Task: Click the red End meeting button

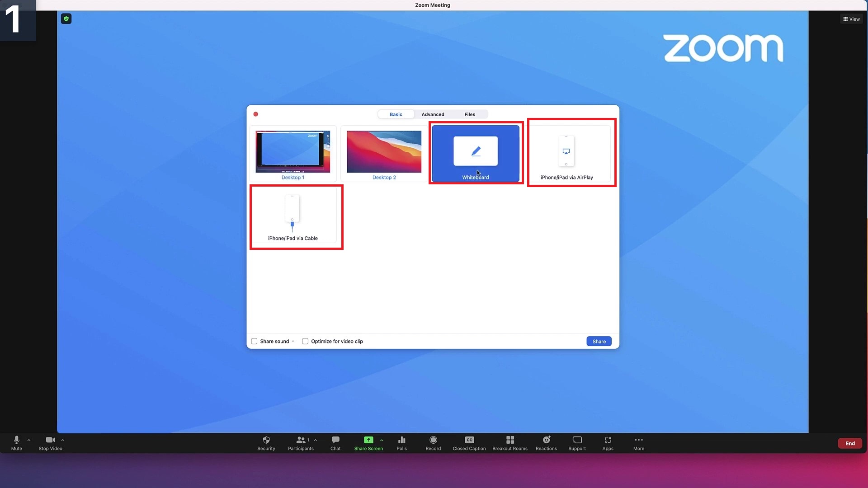Action: click(x=850, y=443)
